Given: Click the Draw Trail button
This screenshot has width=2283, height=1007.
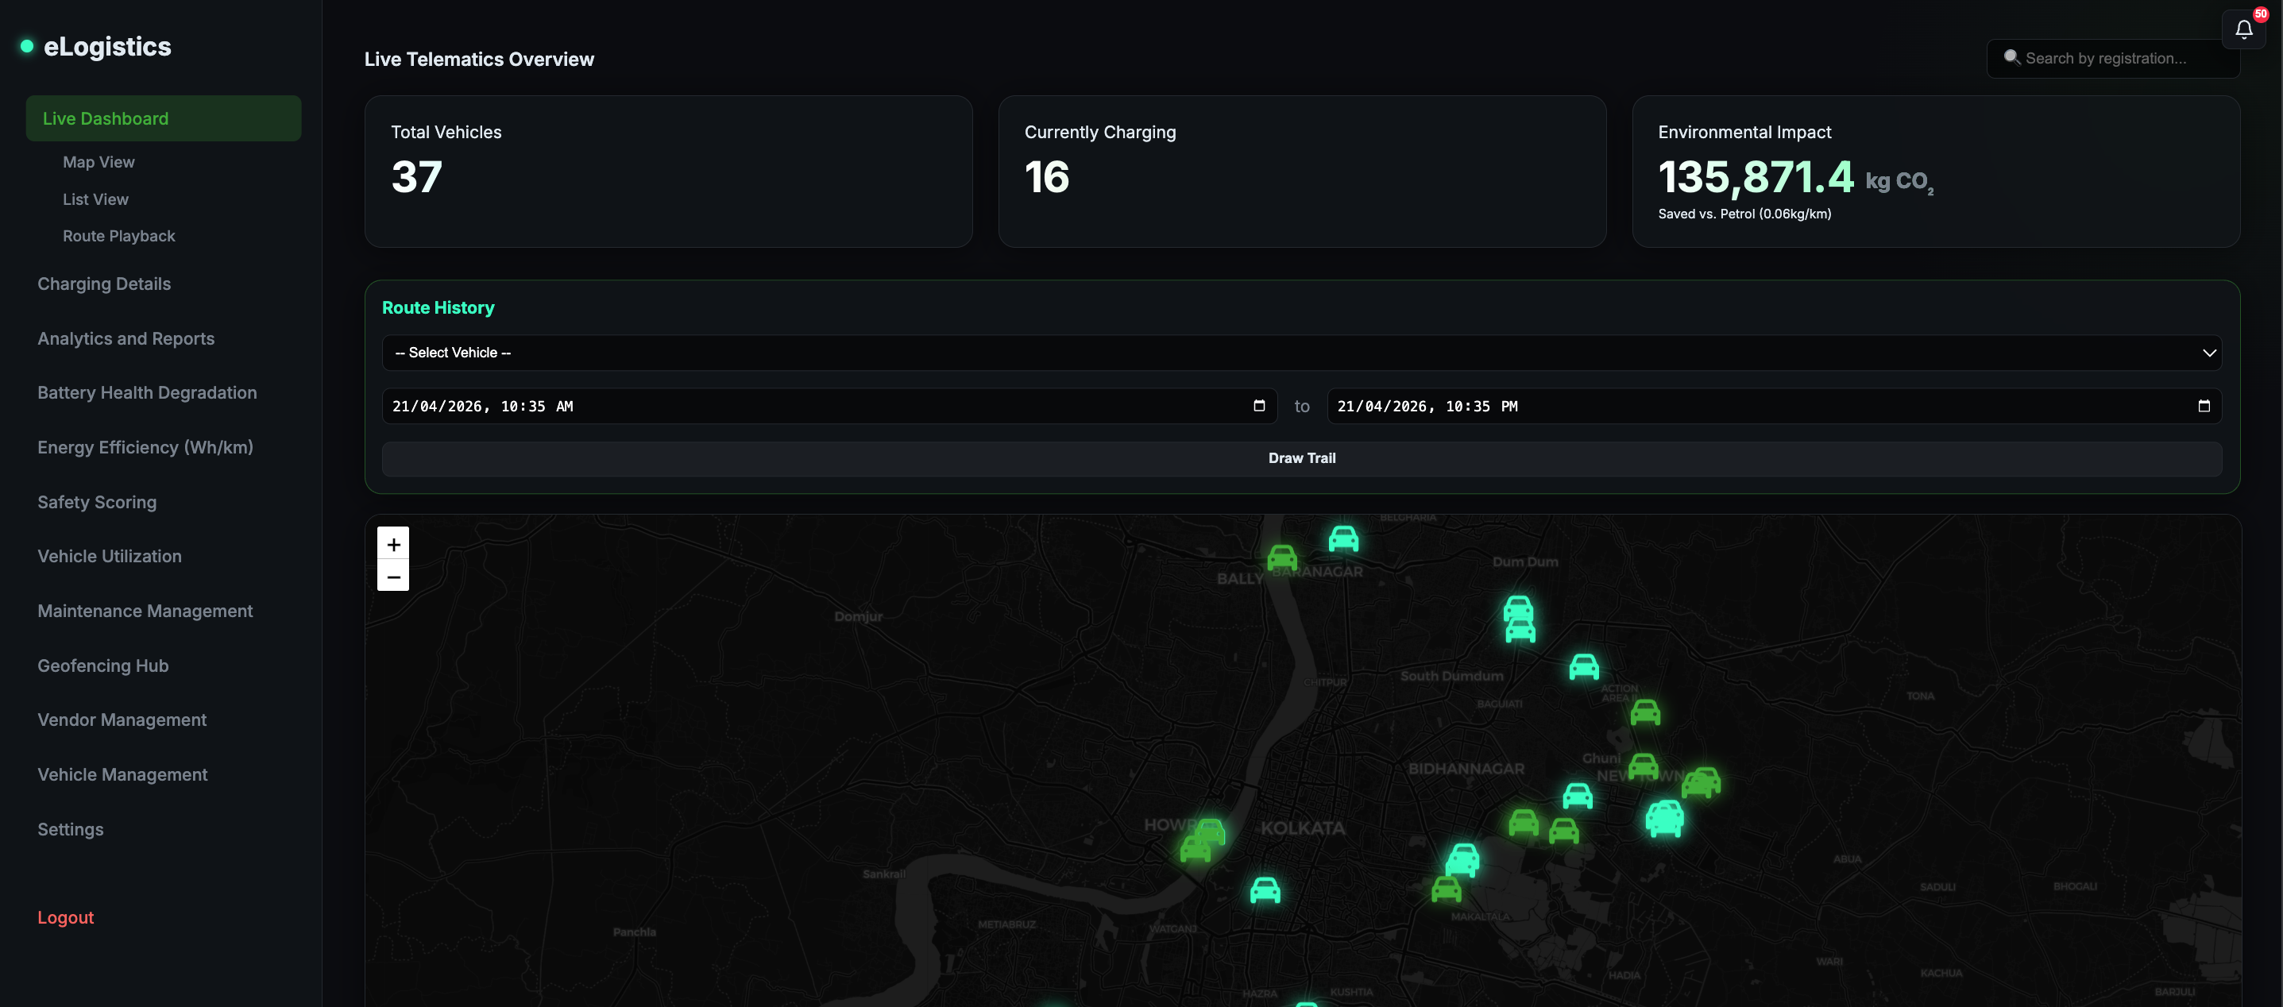Looking at the screenshot, I should coord(1301,459).
